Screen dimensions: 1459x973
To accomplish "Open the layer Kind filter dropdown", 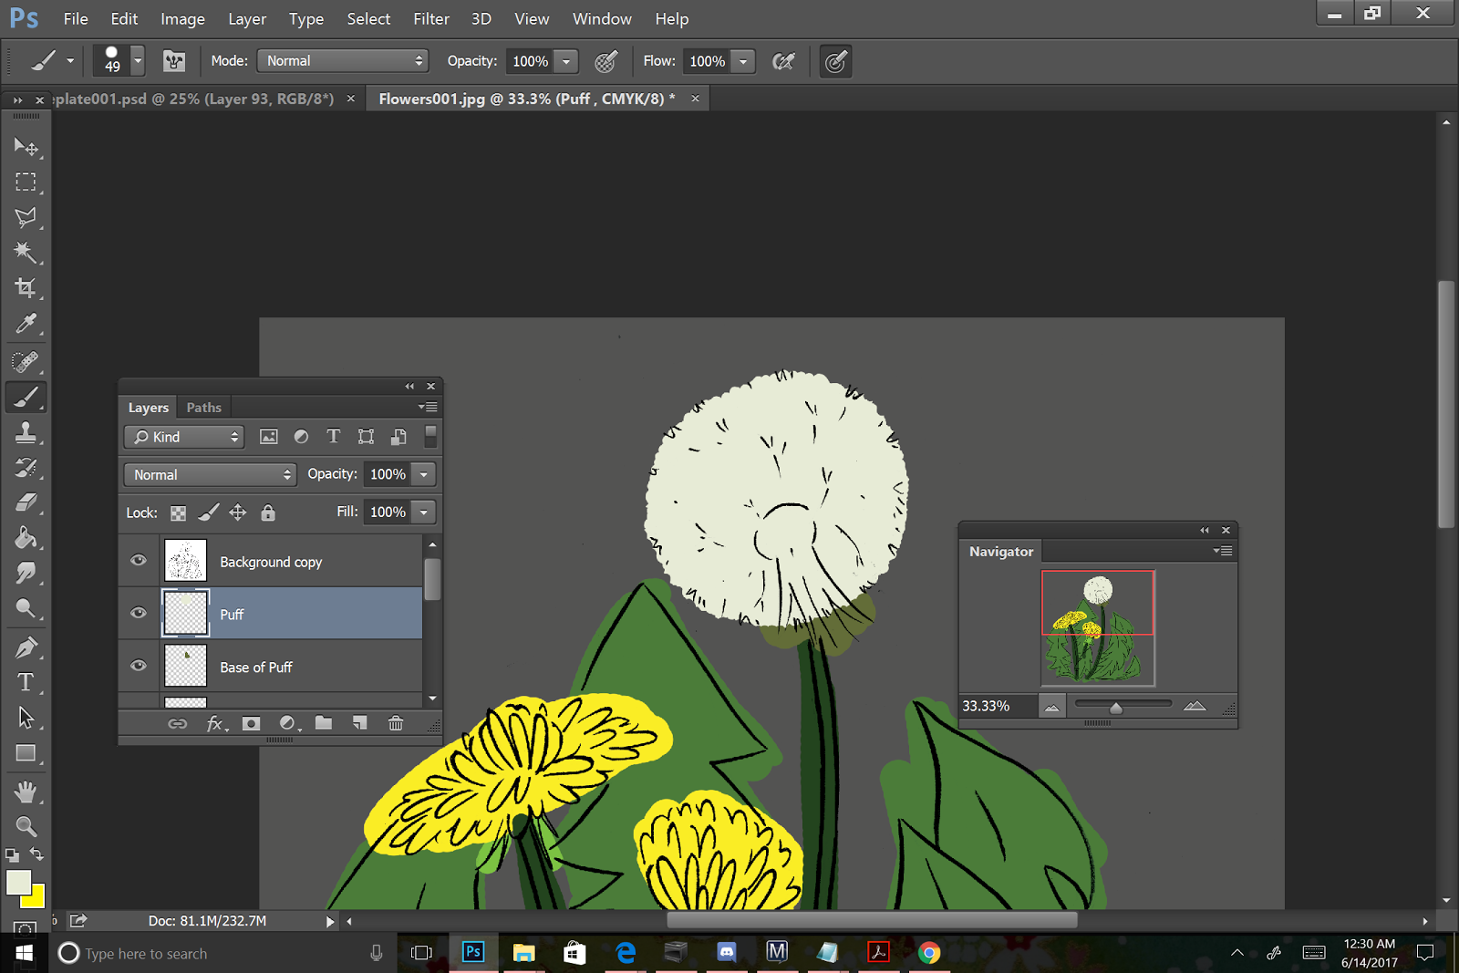I will (185, 437).
